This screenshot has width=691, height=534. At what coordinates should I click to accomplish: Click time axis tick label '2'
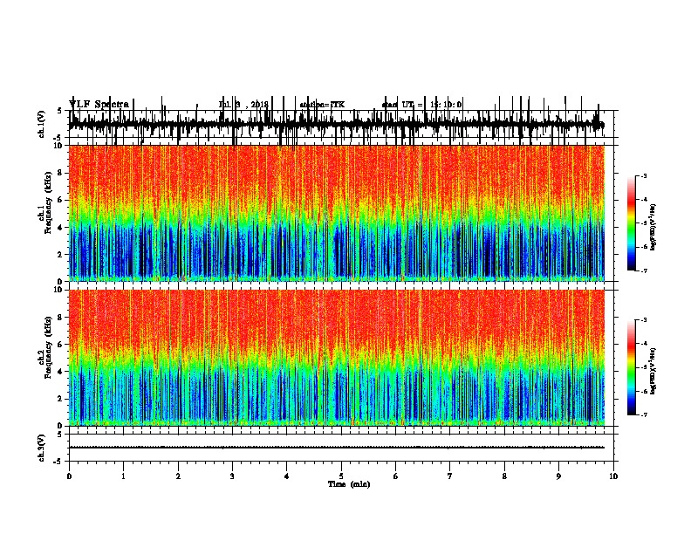click(178, 476)
